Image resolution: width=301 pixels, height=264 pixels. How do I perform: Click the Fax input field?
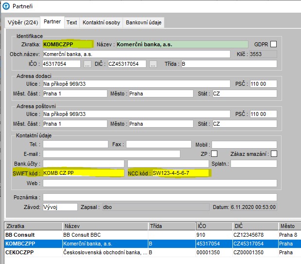pyautogui.click(x=159, y=144)
